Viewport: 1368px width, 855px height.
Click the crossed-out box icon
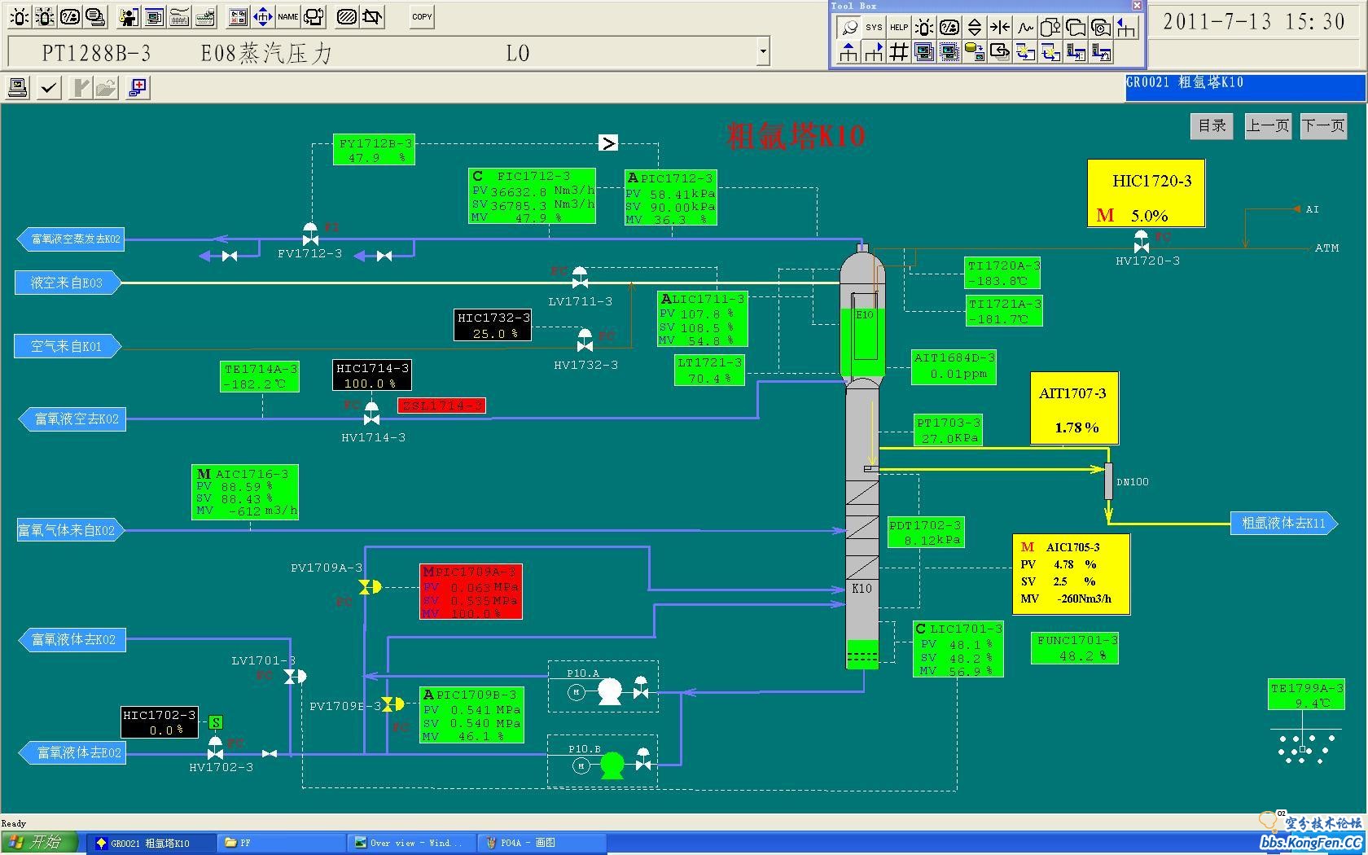(373, 16)
